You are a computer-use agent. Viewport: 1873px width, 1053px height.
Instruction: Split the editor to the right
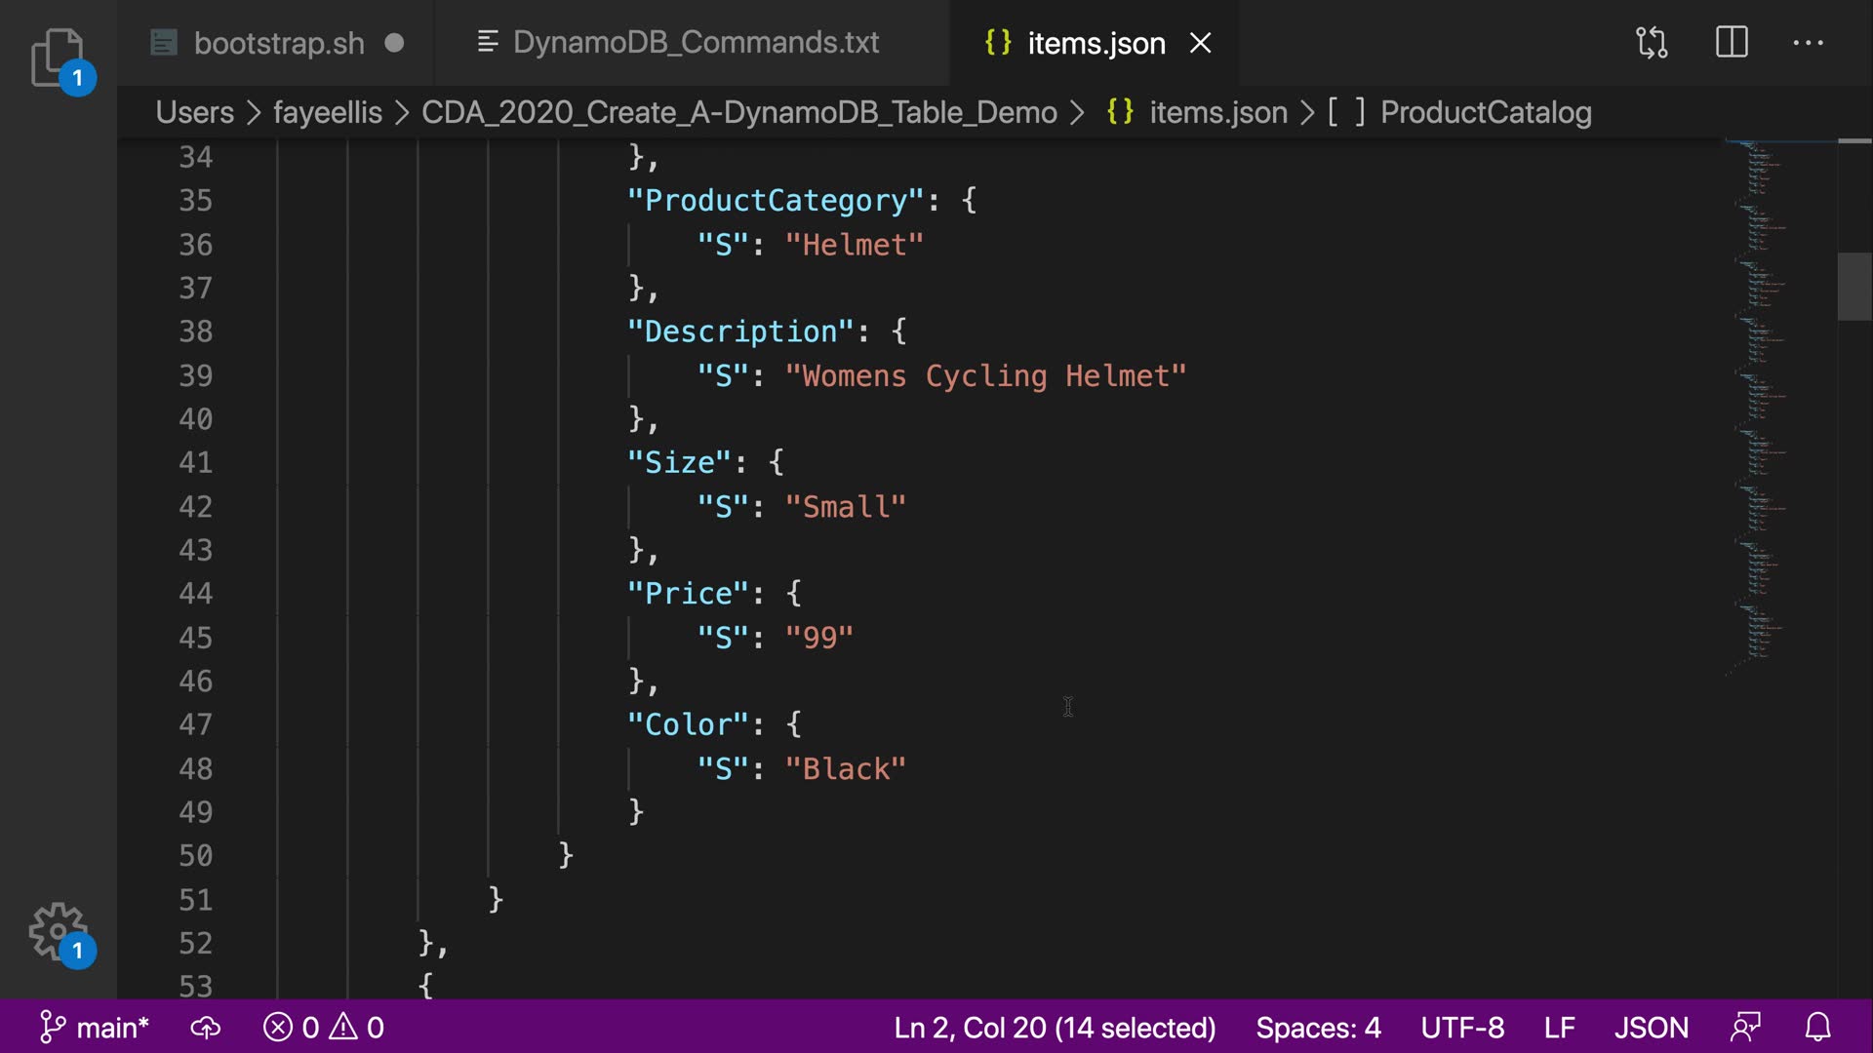1732,43
